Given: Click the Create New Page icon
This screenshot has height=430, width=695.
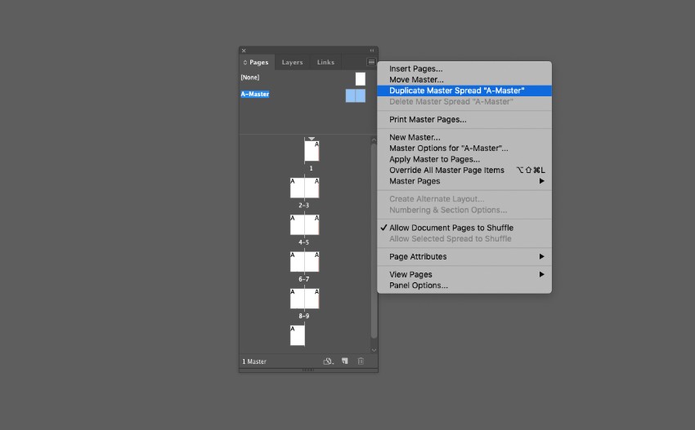Looking at the screenshot, I should click(345, 361).
